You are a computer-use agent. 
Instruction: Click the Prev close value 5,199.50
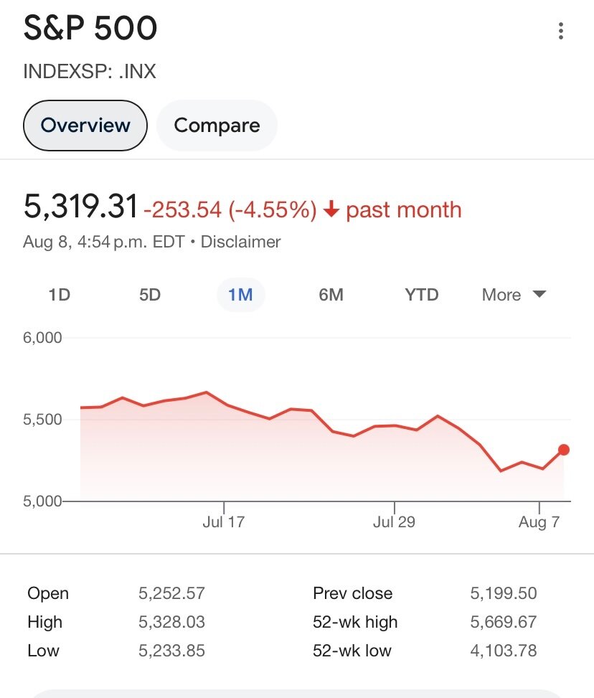click(x=503, y=593)
